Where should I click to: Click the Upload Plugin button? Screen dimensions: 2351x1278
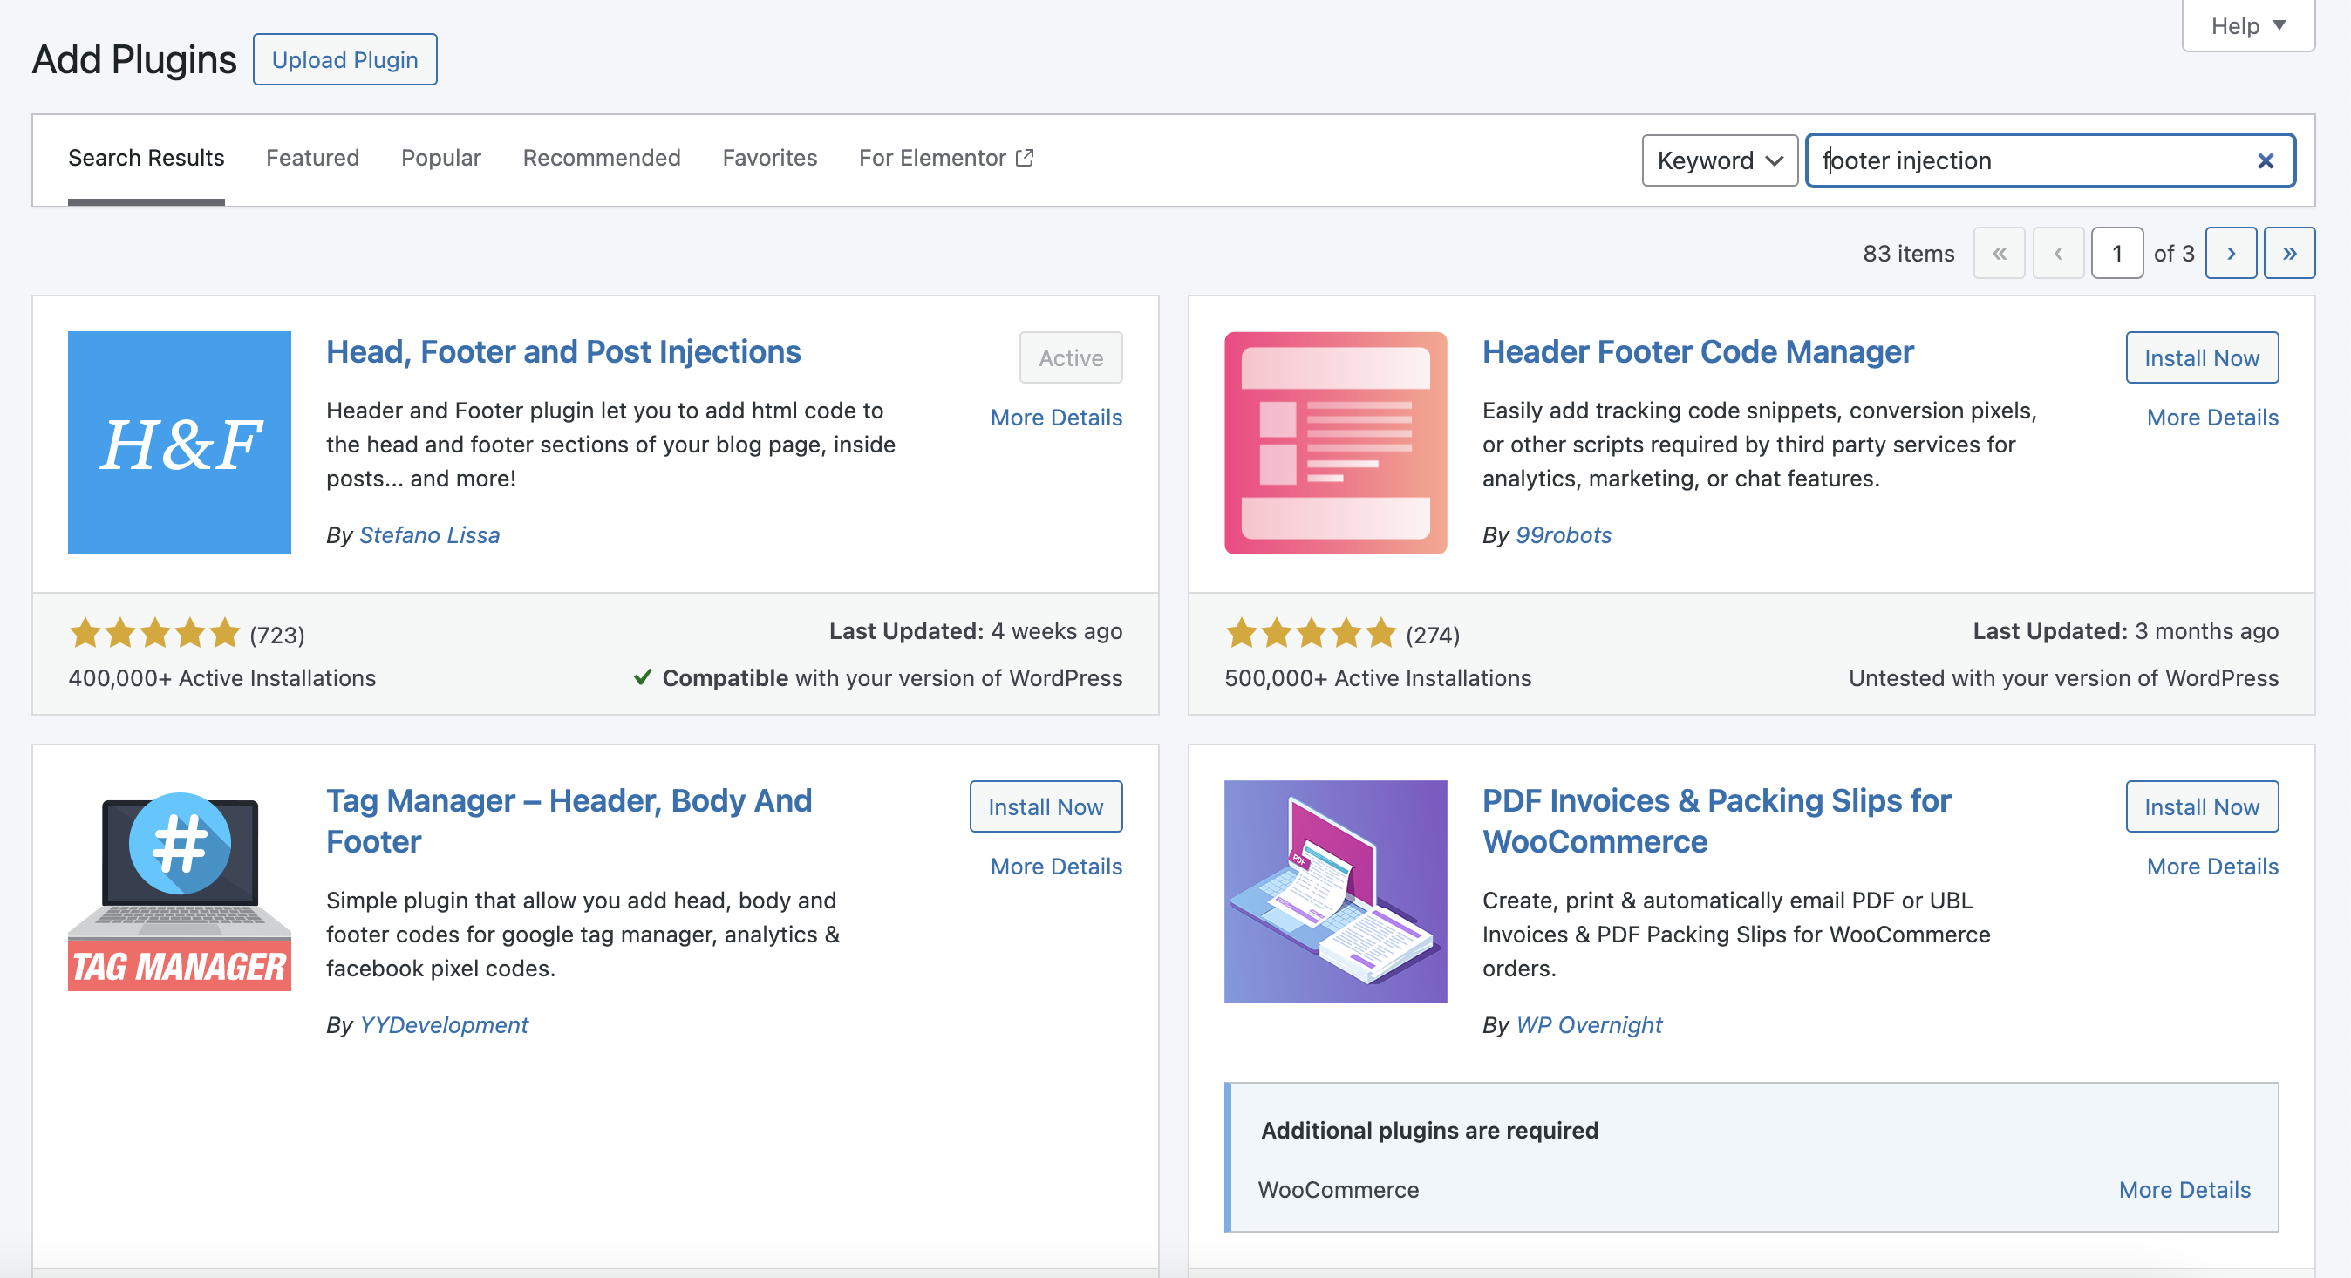(345, 59)
